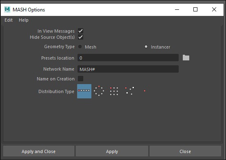This screenshot has height=160, width=226.
Task: Choose the Radial circle distribution icon
Action: [99, 91]
